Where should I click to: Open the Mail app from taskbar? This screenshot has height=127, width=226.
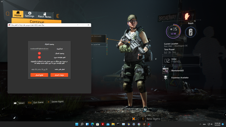point(108,124)
